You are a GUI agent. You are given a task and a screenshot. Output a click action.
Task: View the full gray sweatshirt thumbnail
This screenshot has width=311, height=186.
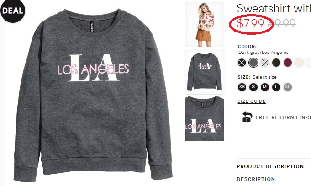[x=205, y=72]
